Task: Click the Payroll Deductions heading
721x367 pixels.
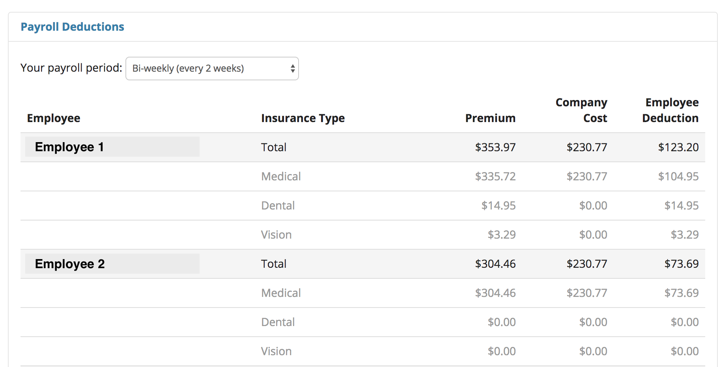Action: 73,26
